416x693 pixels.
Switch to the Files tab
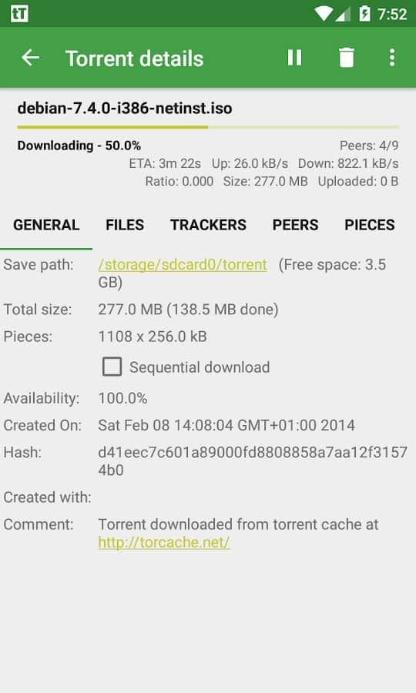tap(125, 225)
